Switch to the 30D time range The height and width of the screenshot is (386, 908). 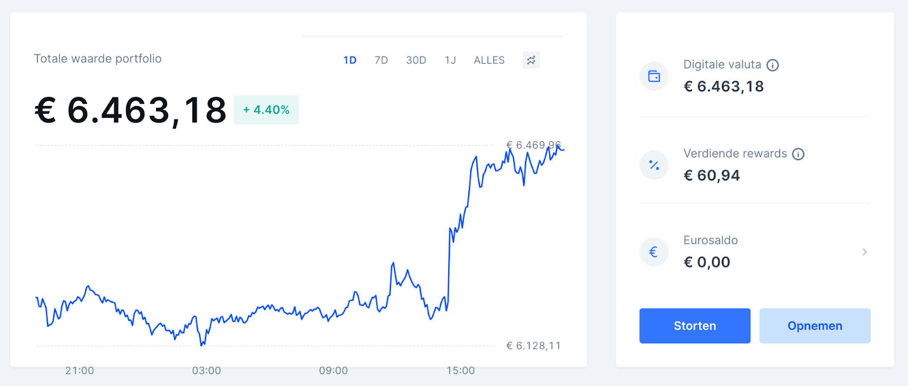coord(416,60)
